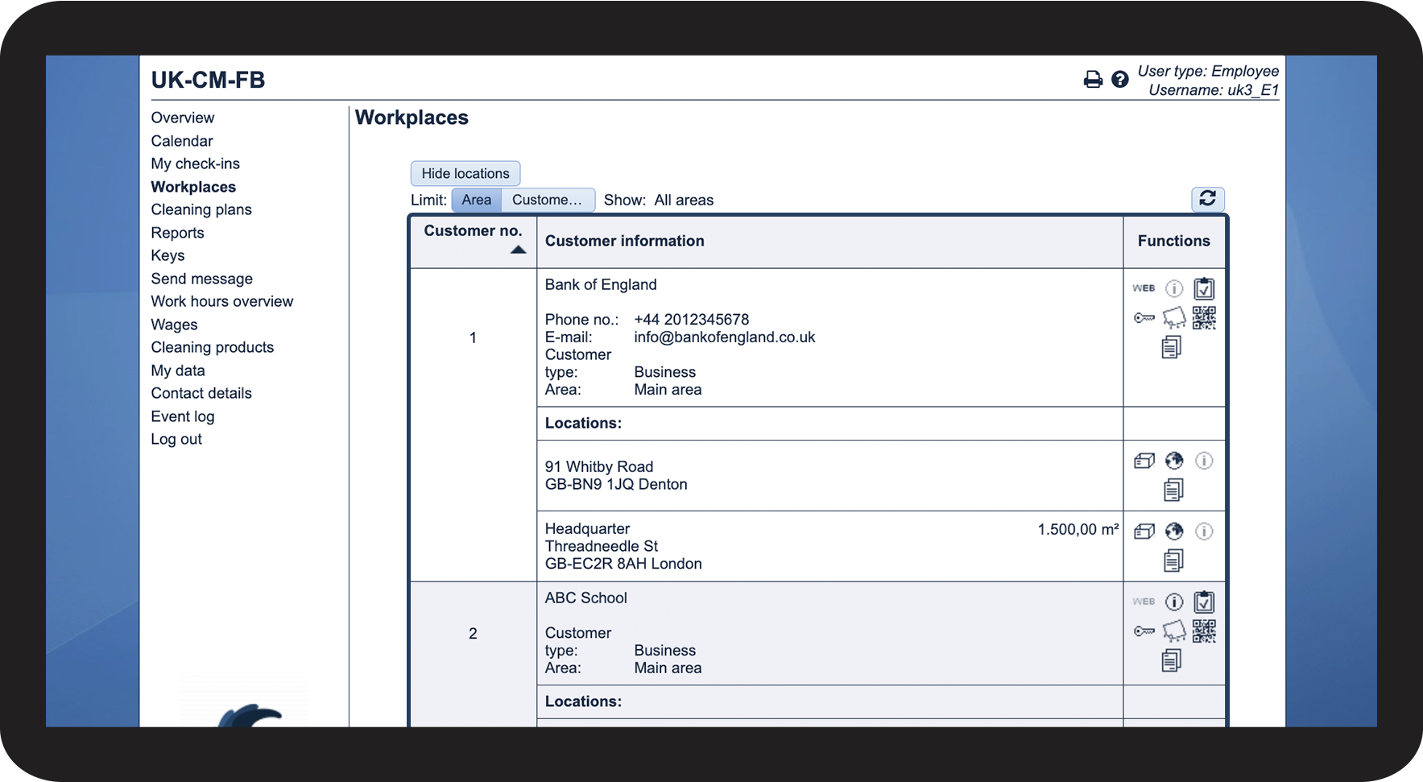Click the print icon in the header
The width and height of the screenshot is (1423, 782).
coord(1092,80)
